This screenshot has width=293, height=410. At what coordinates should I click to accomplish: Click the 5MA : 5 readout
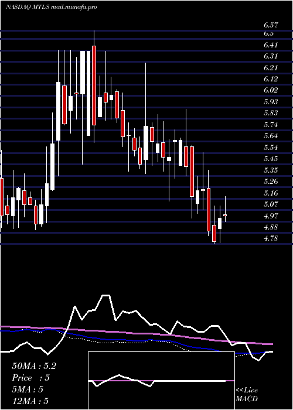(x=28, y=389)
